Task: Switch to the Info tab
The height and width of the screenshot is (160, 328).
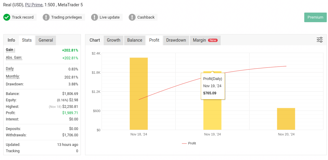Action: (x=11, y=40)
